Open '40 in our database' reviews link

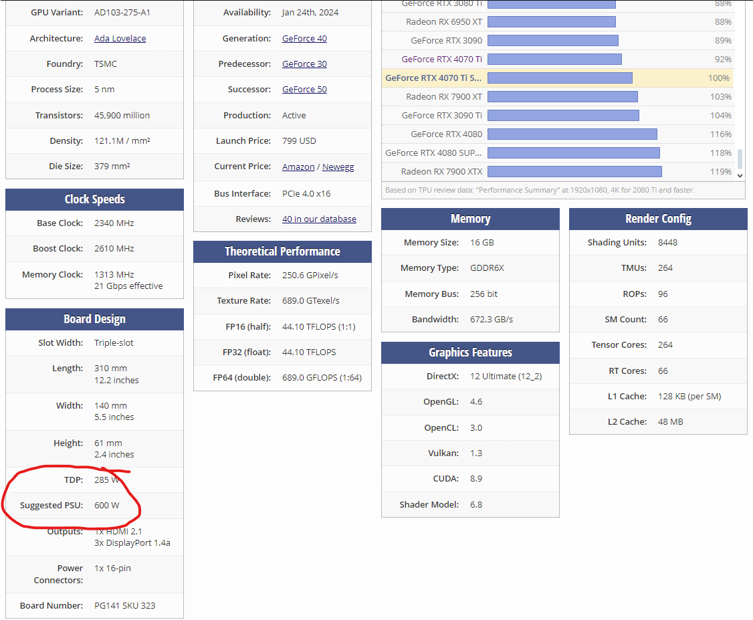[320, 219]
